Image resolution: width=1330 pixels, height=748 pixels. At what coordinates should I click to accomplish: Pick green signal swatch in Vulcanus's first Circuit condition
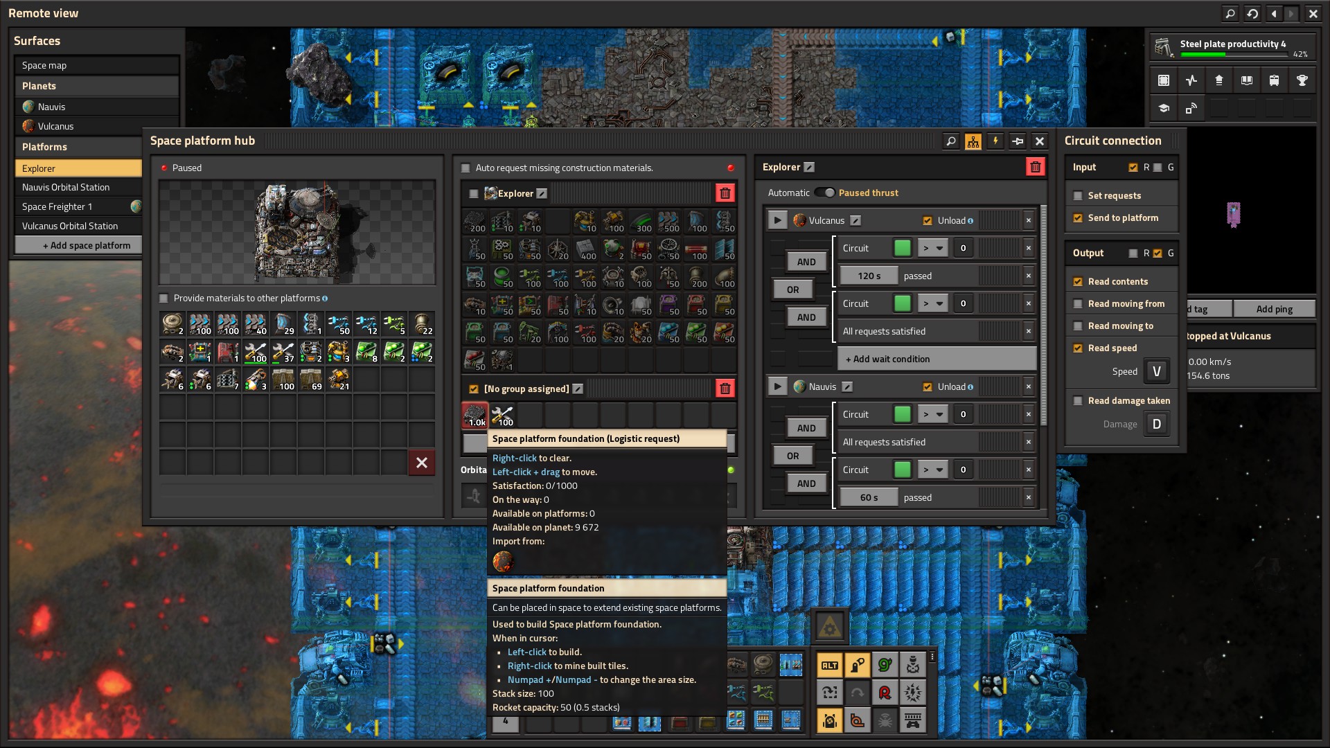[x=903, y=248]
